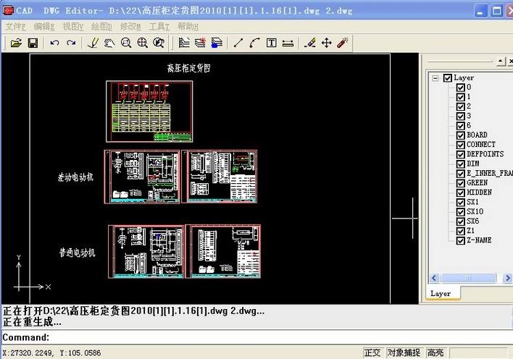Select the Erase tool icon

click(310, 43)
